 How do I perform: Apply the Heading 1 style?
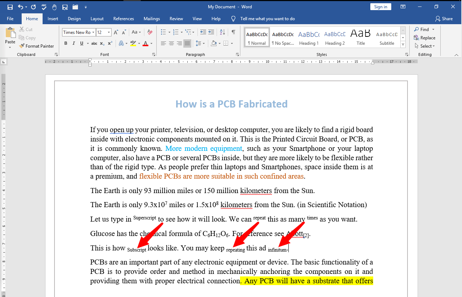coord(309,38)
